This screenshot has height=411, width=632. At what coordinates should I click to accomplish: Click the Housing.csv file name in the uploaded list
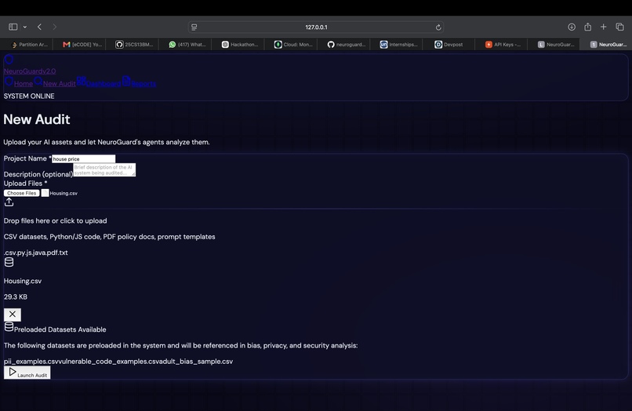point(23,281)
